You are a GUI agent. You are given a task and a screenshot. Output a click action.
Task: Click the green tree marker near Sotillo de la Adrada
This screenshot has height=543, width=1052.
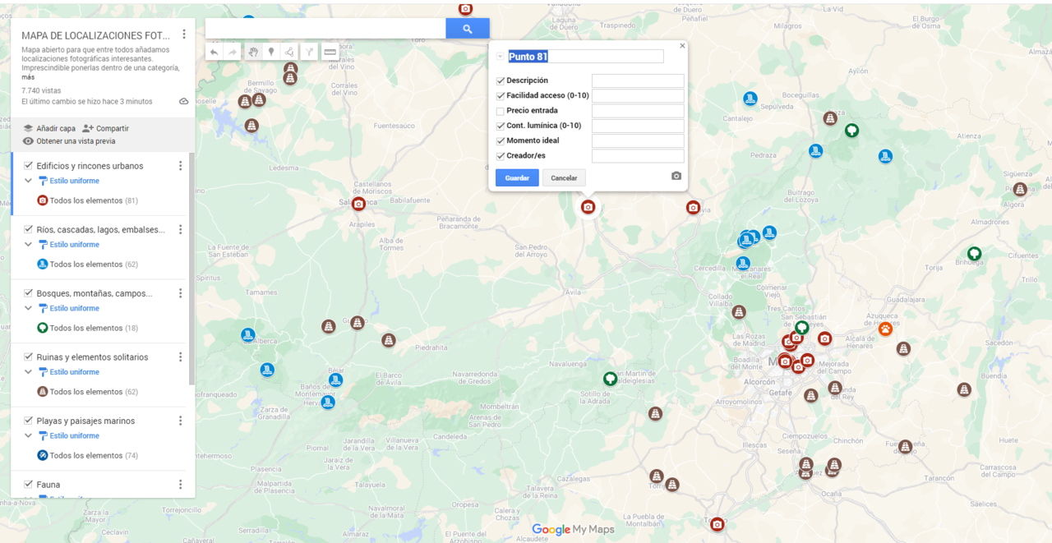click(x=610, y=379)
